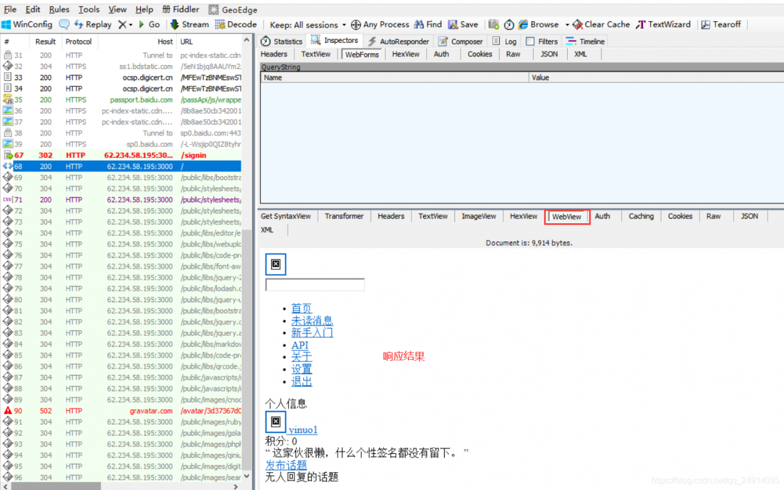The image size is (784, 490).
Task: Click the Any Process target picker
Action: tap(380, 24)
